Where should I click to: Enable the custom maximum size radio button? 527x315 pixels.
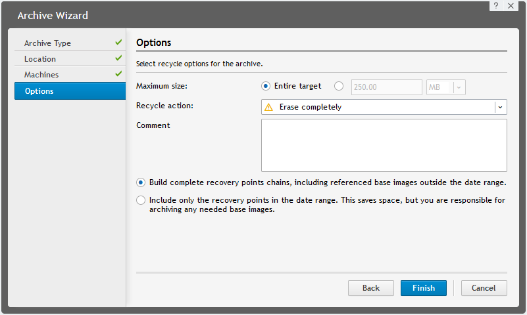coord(339,86)
